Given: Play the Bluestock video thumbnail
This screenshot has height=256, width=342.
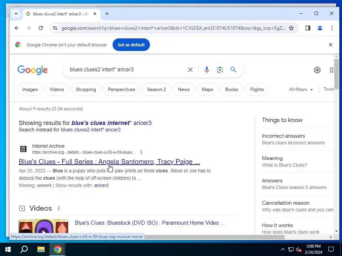Looking at the screenshot, I should [x=43, y=226].
